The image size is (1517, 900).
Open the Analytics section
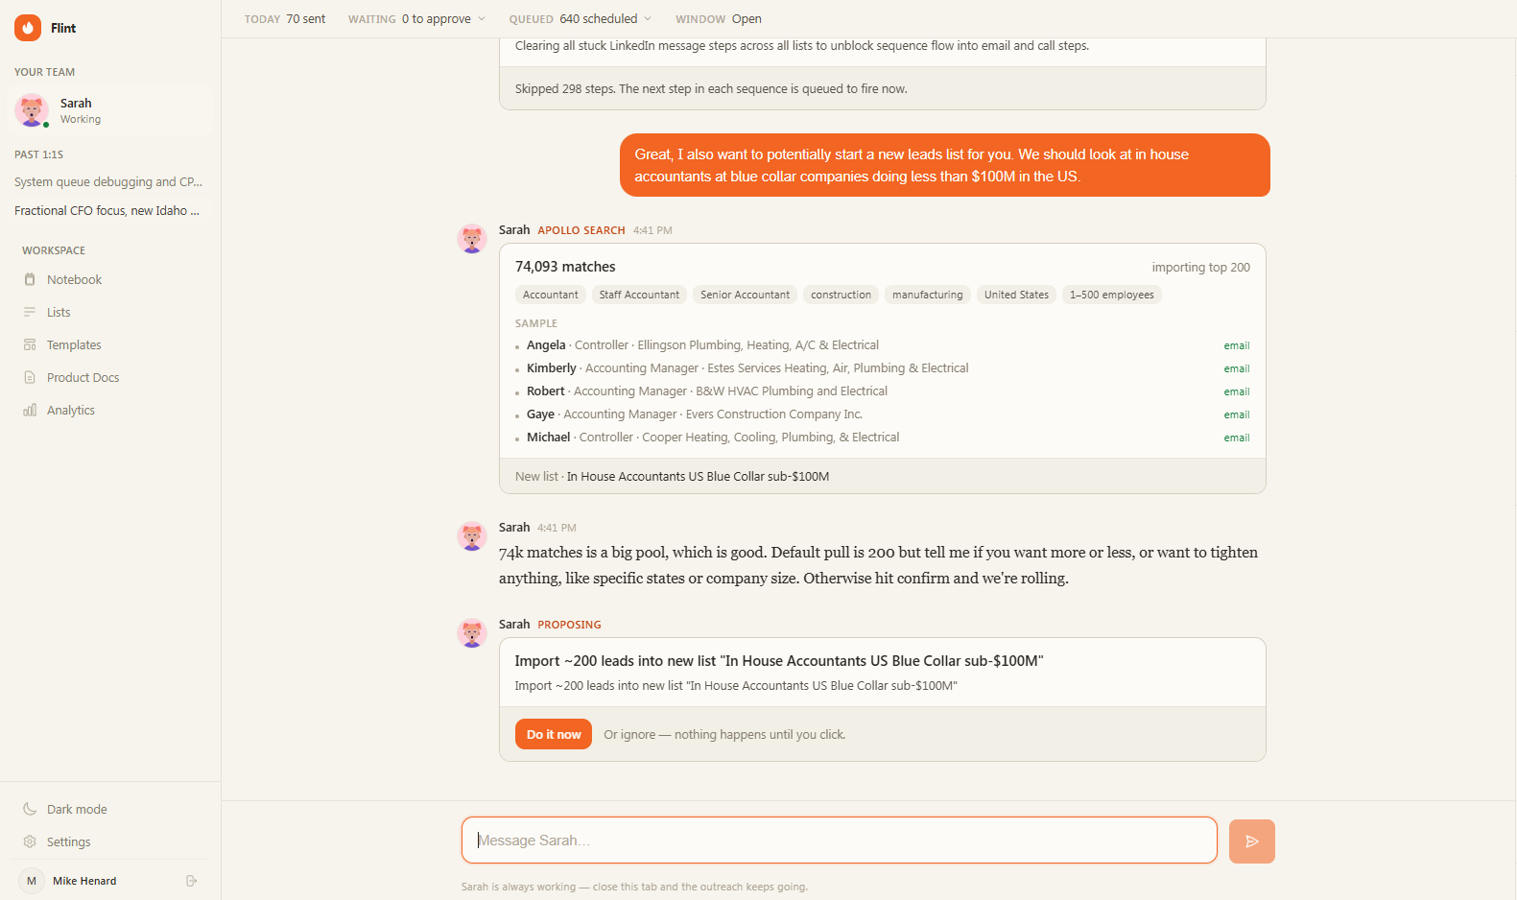[110, 410]
